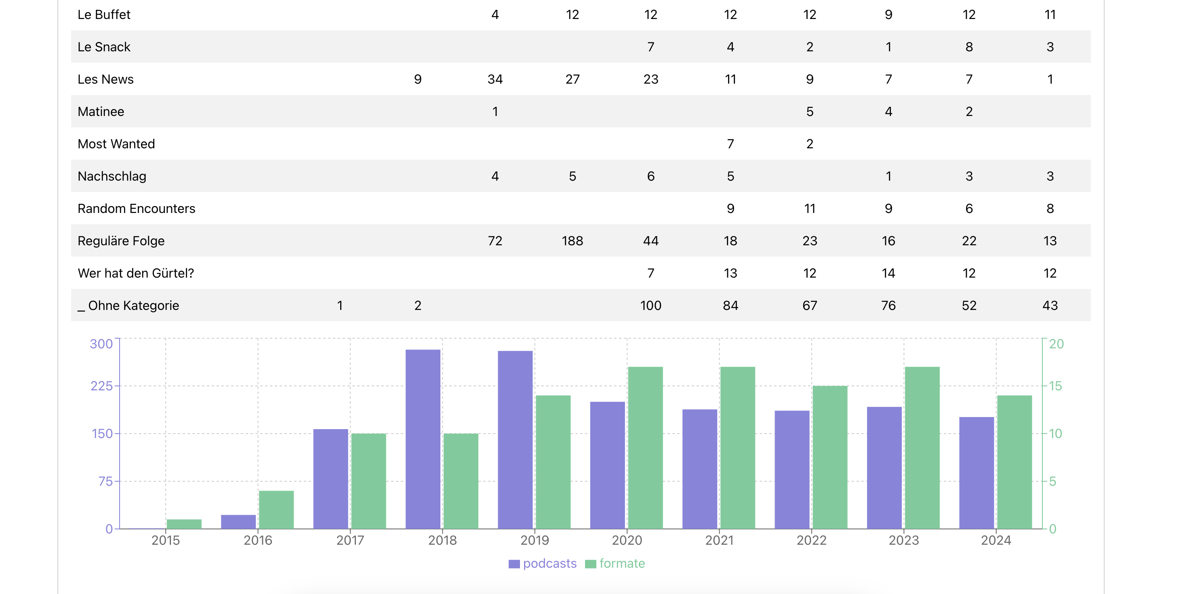Click the green formate bar for 2015
Screen dimensions: 1204x594
pos(184,524)
